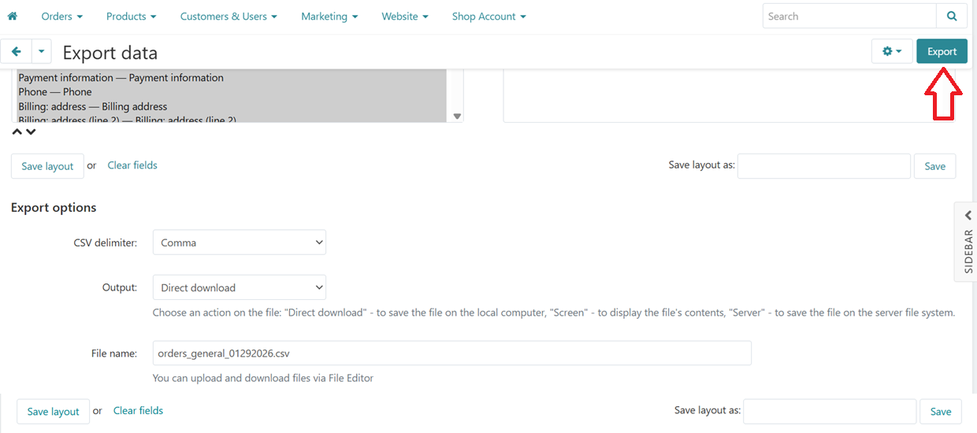Click the home icon in the navigation bar
Screen dimensions: 977x433
12,16
